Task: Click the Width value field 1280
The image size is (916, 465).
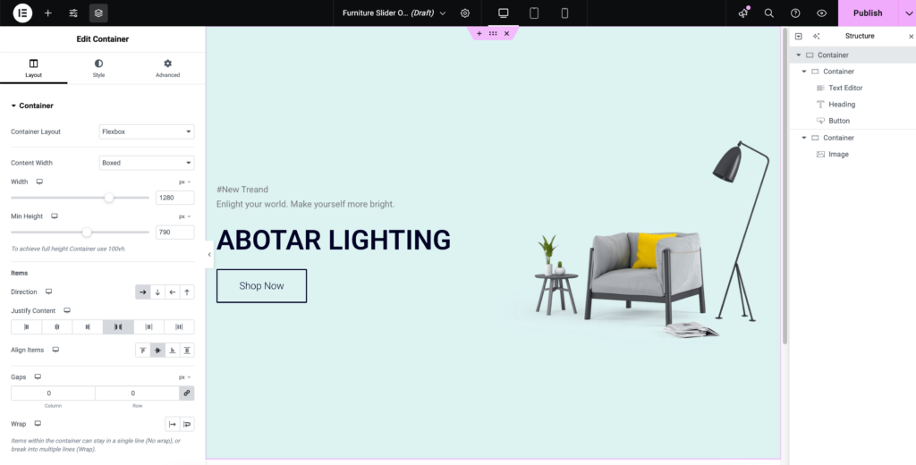Action: 175,198
